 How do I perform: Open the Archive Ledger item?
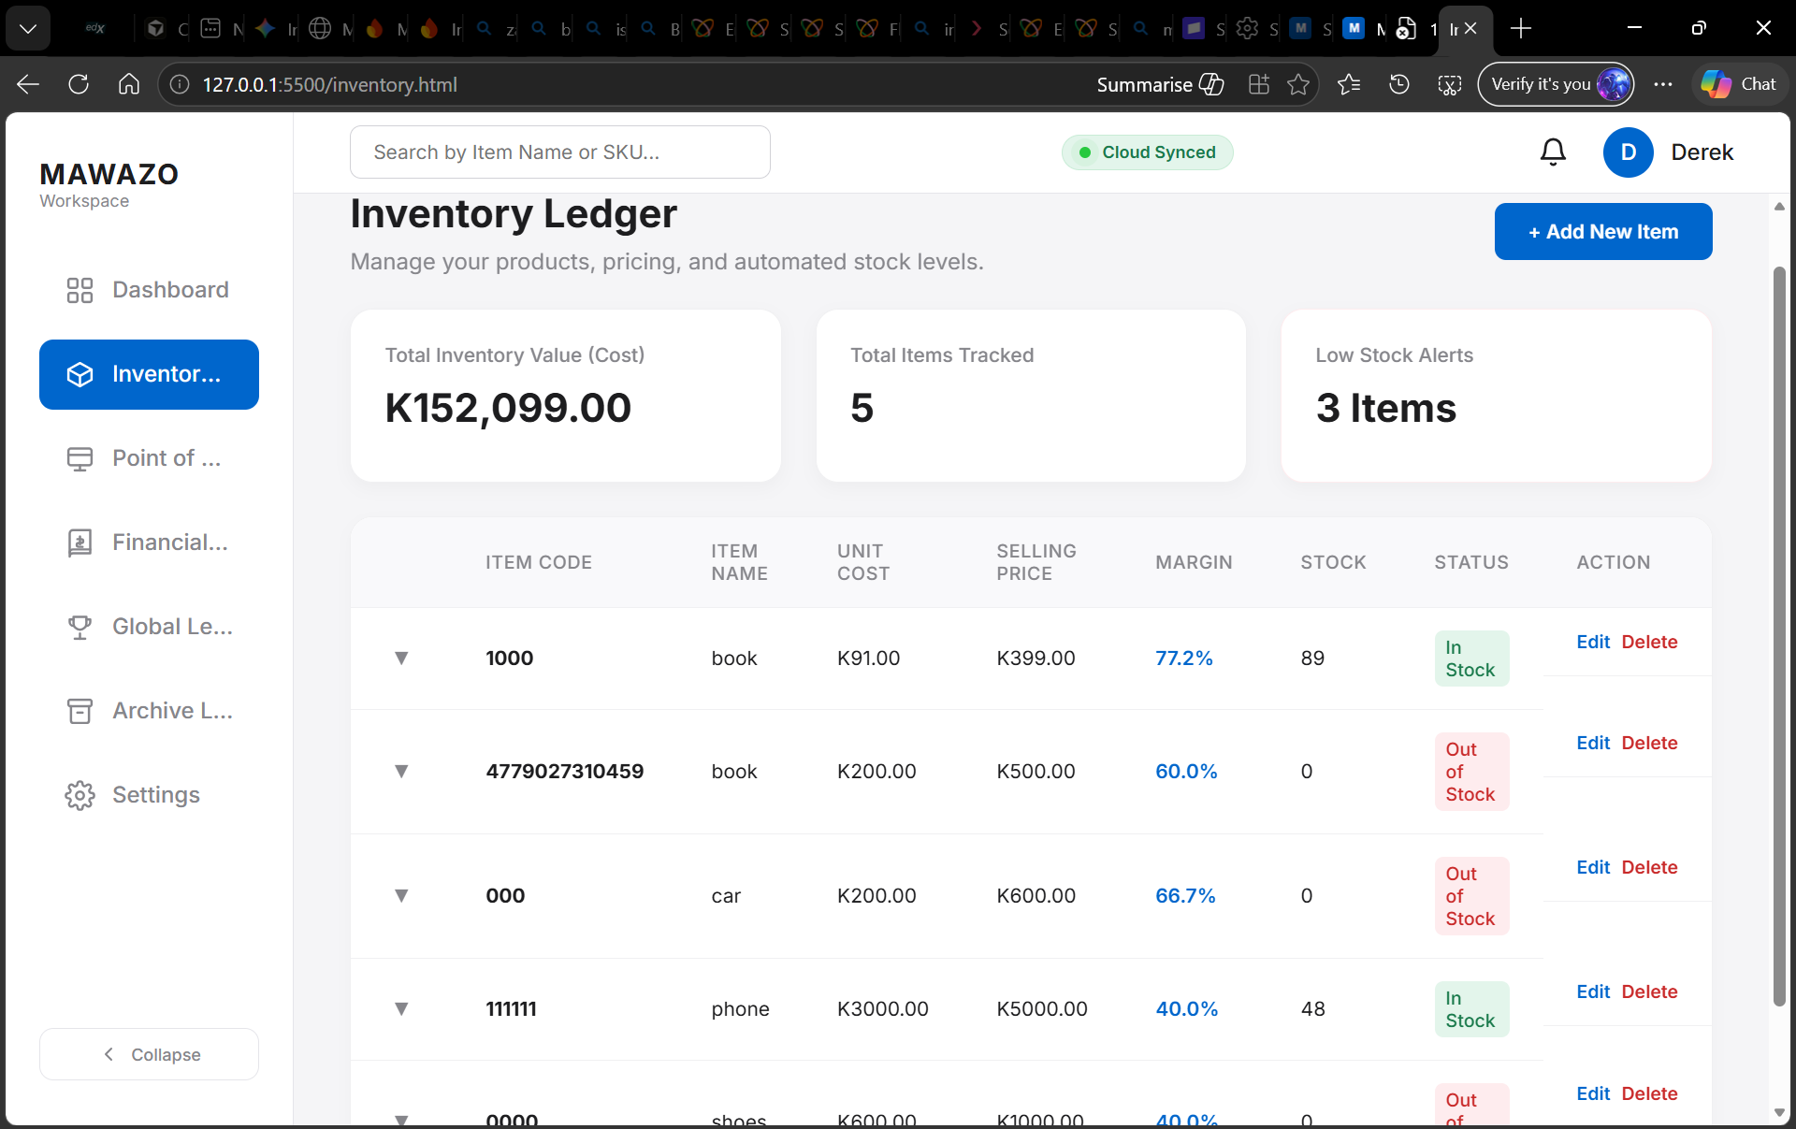tap(149, 711)
